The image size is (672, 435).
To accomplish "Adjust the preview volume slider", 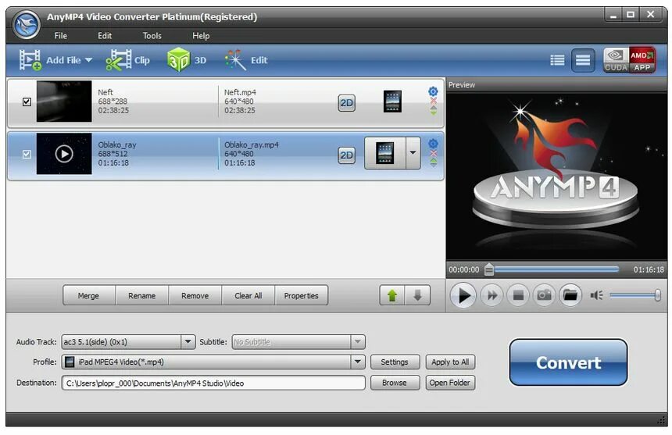I will pos(634,295).
